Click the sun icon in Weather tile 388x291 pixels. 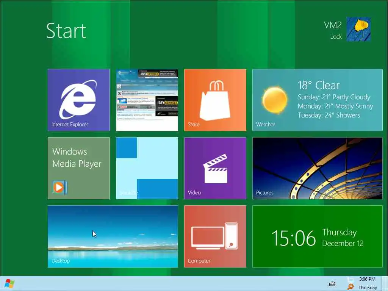(275, 100)
